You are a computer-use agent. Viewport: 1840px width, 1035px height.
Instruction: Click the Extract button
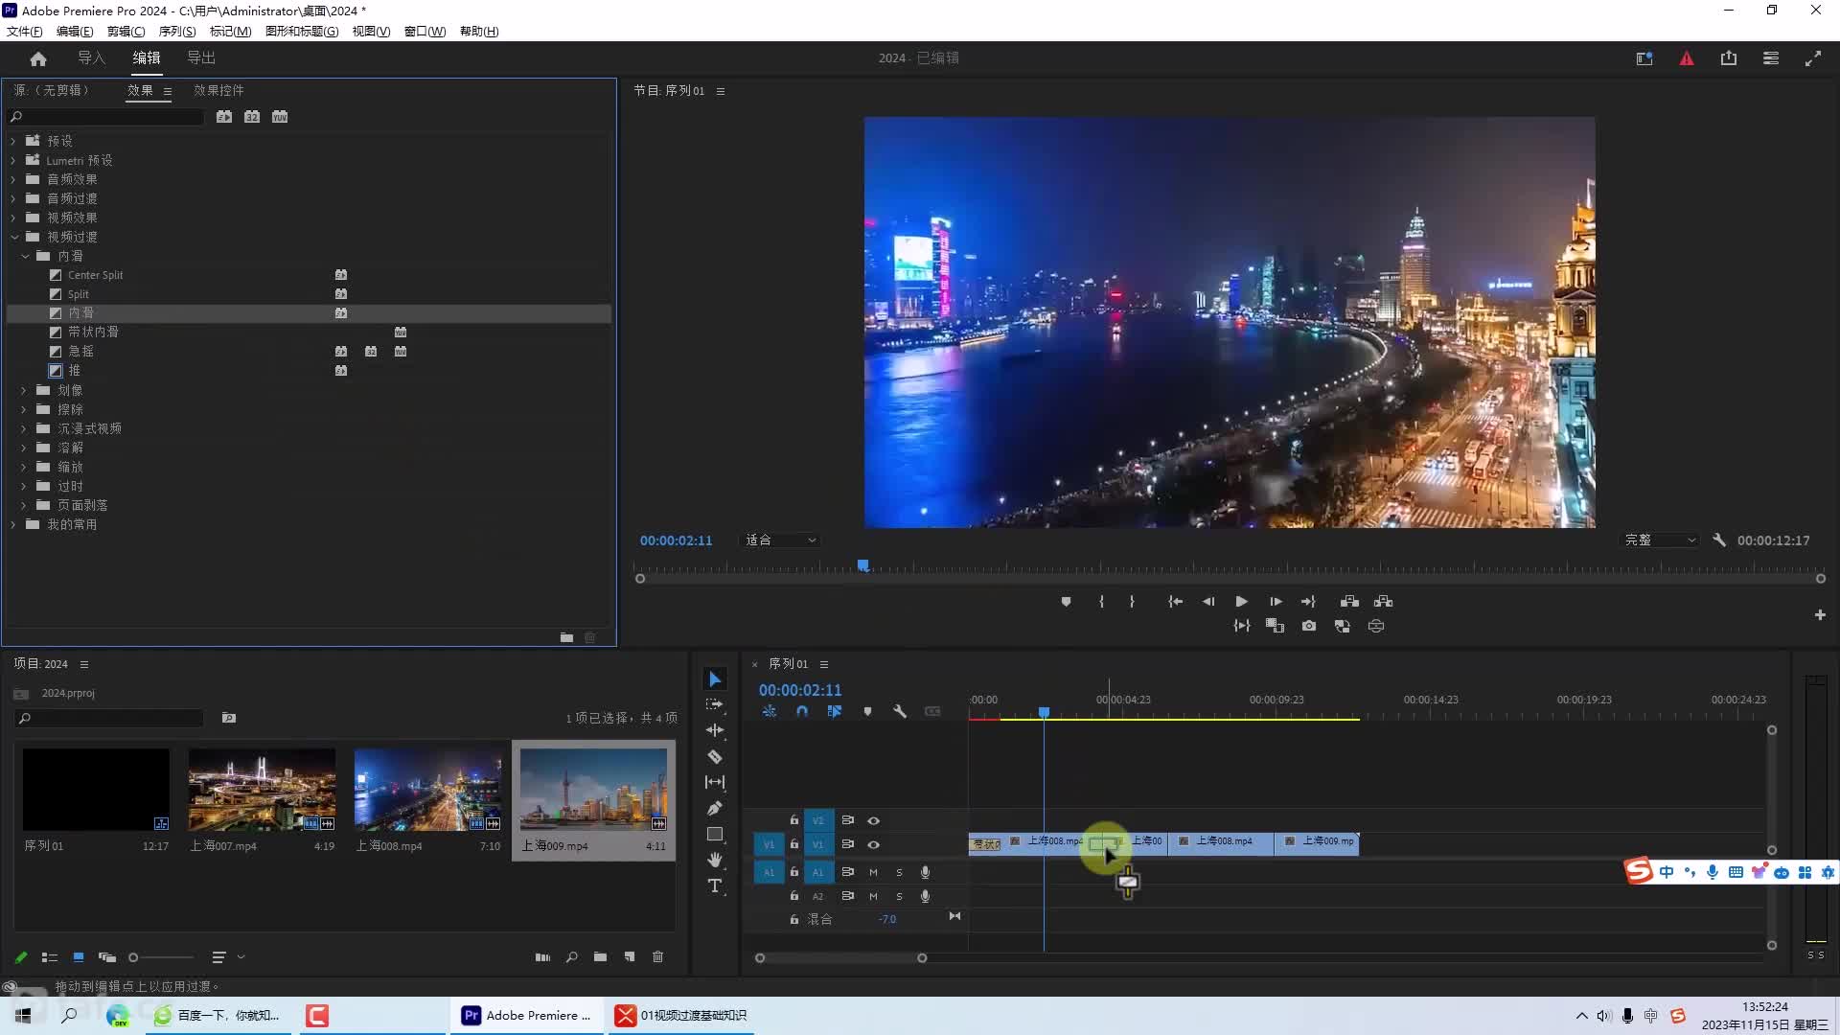click(1383, 602)
